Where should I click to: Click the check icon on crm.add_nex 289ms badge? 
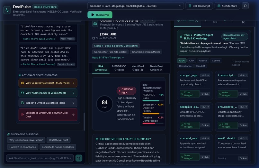pyautogui.click(x=182, y=157)
